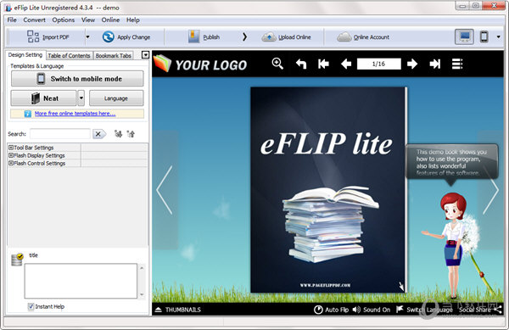Open More free online templates link
The height and width of the screenshot is (330, 509).
75,113
